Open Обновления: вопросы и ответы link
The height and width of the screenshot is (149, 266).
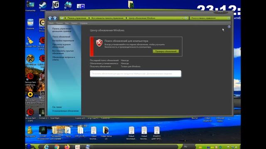64,58
